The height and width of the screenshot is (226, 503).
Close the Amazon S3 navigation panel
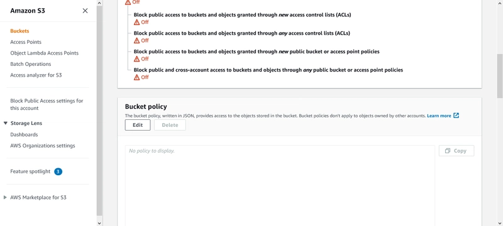85,11
